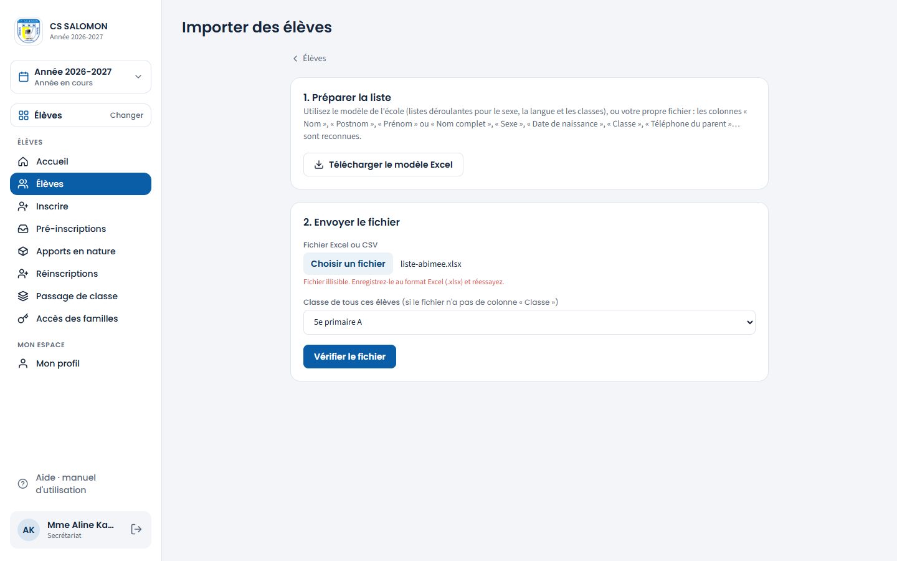Open the 5e primaire A class dropdown
Viewport: 897px width, 561px height.
[x=529, y=322]
